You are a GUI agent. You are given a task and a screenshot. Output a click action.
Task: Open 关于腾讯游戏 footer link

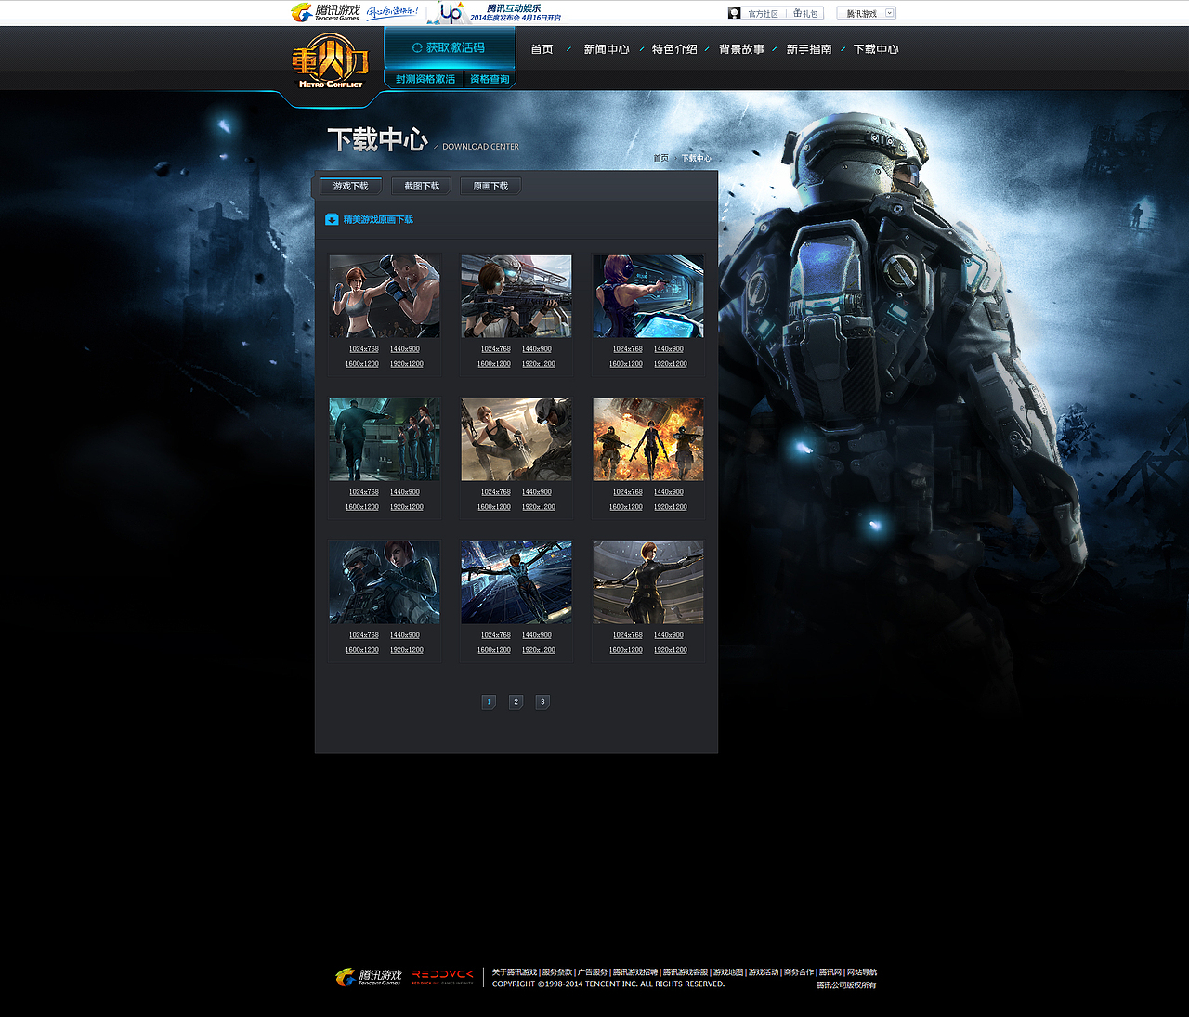click(515, 972)
